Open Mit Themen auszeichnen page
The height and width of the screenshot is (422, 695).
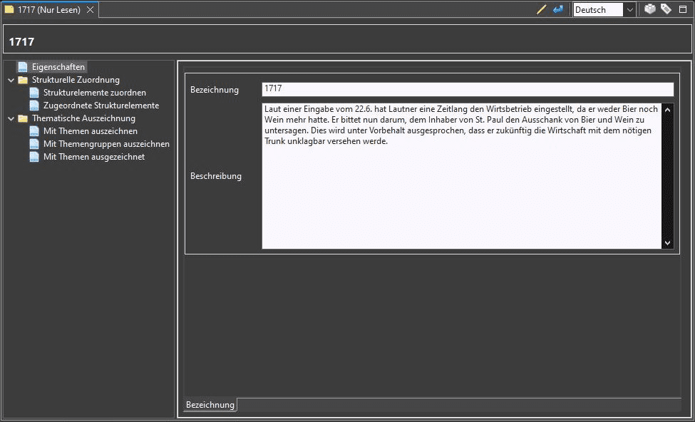click(x=91, y=131)
